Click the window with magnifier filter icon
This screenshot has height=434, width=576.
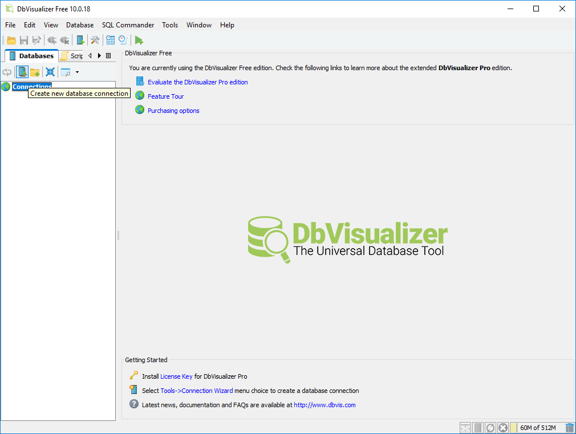tap(66, 72)
